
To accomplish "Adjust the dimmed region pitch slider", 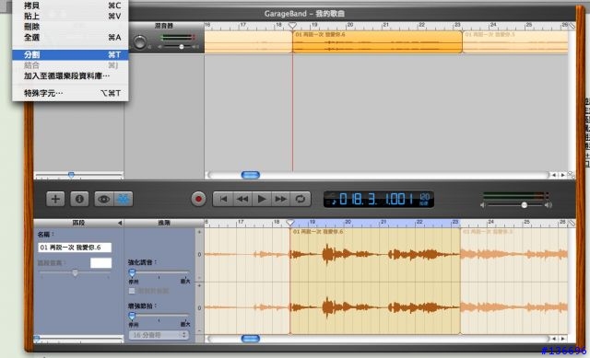I will 75,272.
